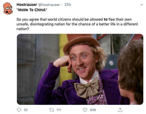This screenshot has width=146, height=114.
Task: Click the bold word "to" in the tweet
Action: click(106, 19)
